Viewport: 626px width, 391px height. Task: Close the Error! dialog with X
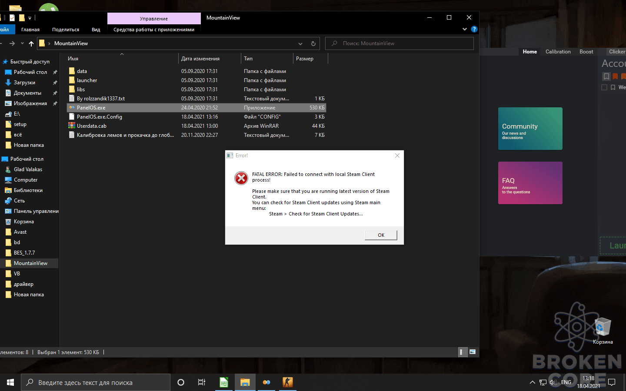coord(397,156)
